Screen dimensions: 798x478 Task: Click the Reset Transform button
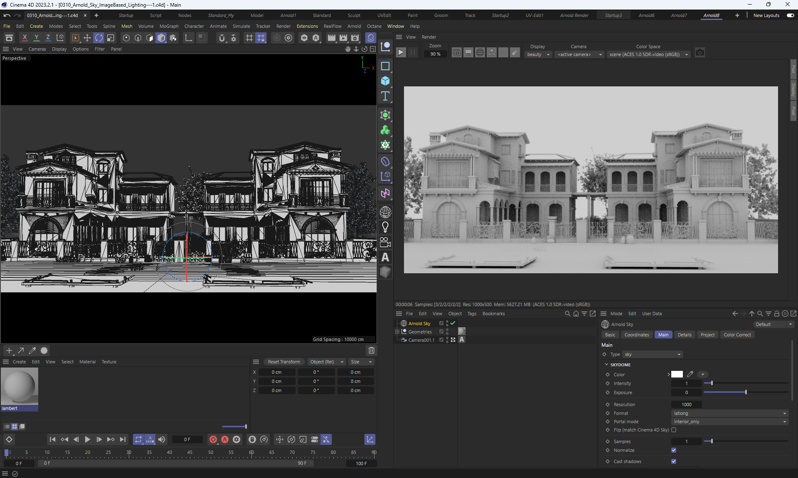(284, 362)
